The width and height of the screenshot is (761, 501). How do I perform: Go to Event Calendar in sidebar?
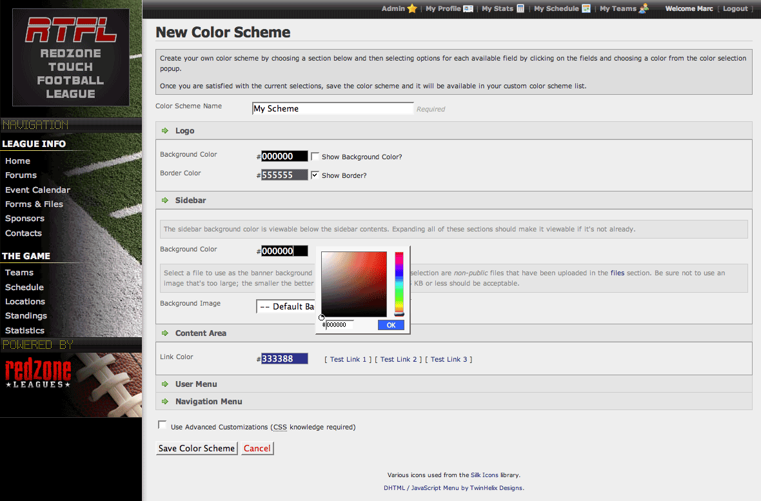point(37,190)
